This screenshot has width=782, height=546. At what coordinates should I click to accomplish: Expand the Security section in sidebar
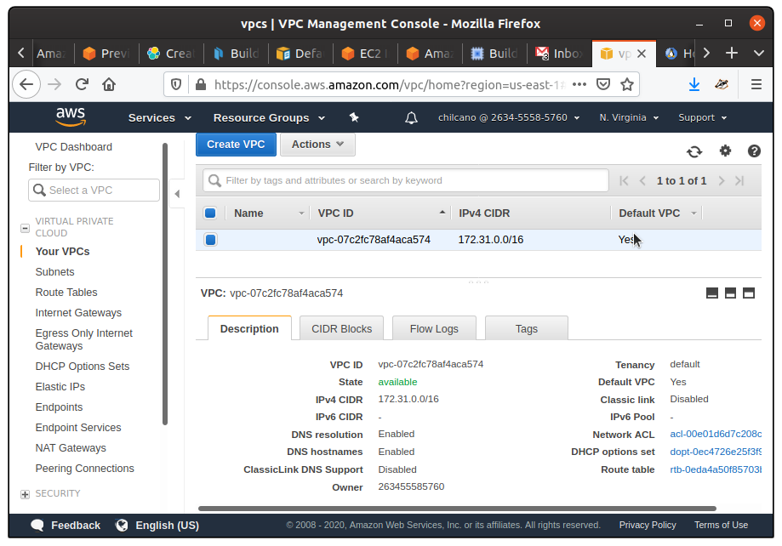click(x=25, y=494)
